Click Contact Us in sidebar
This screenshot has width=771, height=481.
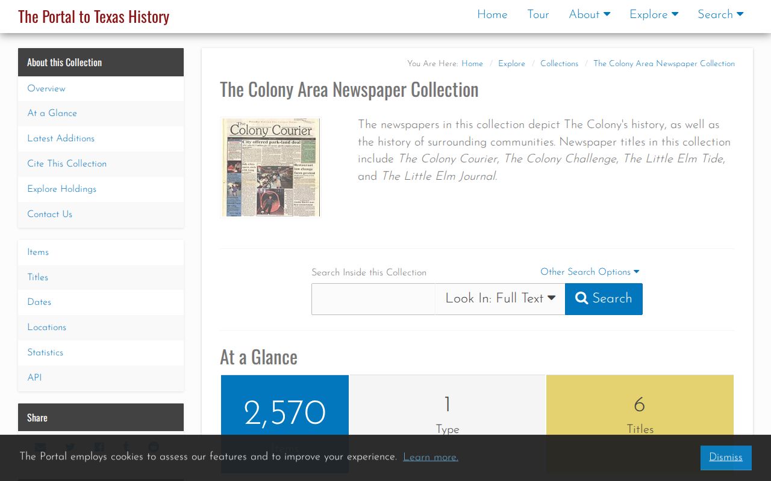101,214
